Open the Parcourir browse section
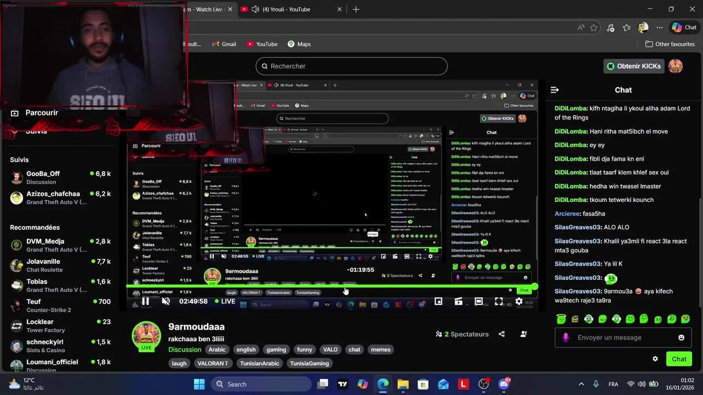Screen dimensions: 703x395 pyautogui.click(x=36, y=112)
